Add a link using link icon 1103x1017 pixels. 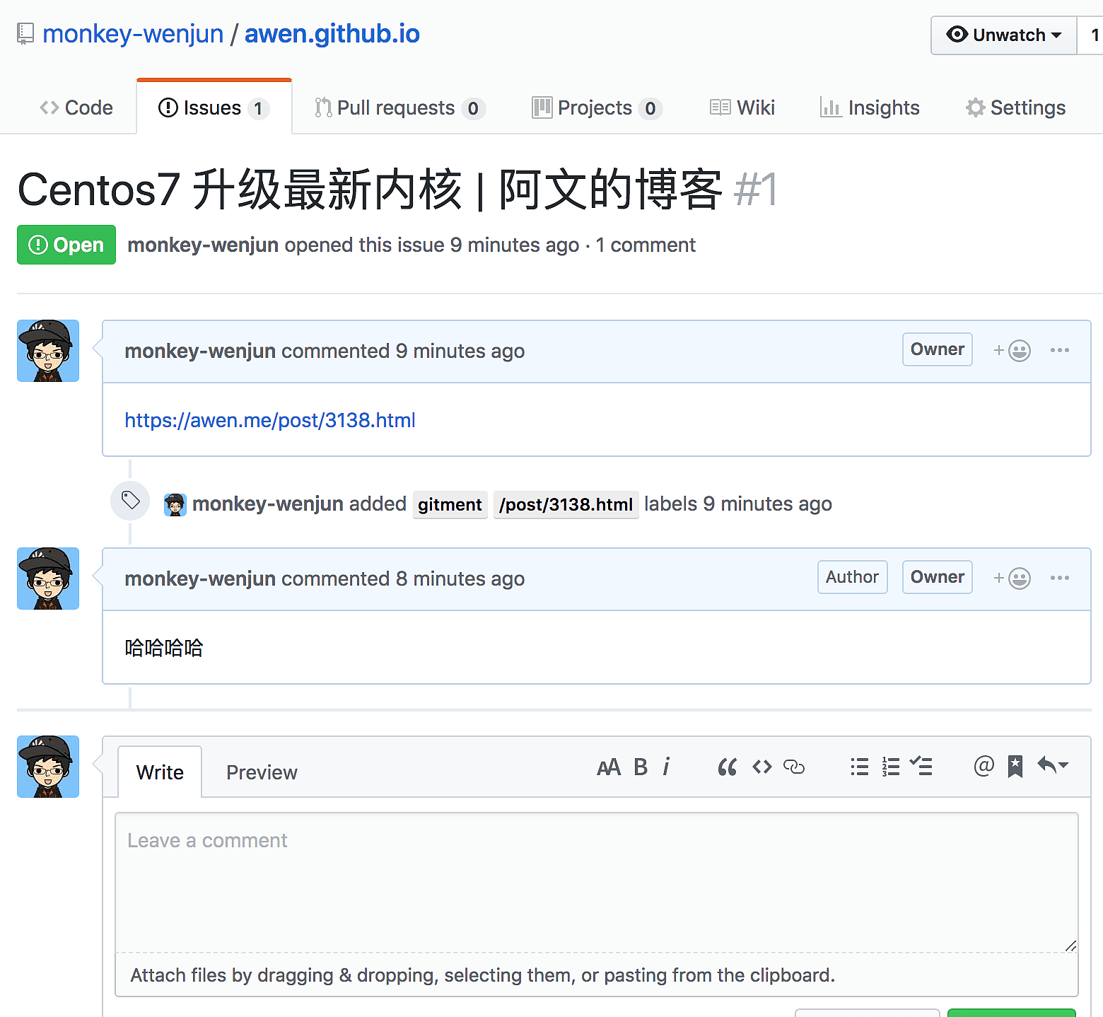794,767
